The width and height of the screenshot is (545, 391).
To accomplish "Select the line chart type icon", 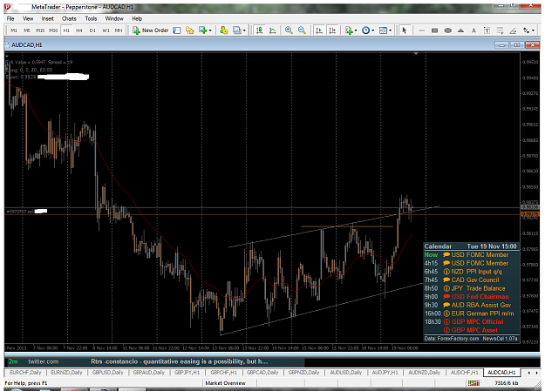I will [x=273, y=30].
